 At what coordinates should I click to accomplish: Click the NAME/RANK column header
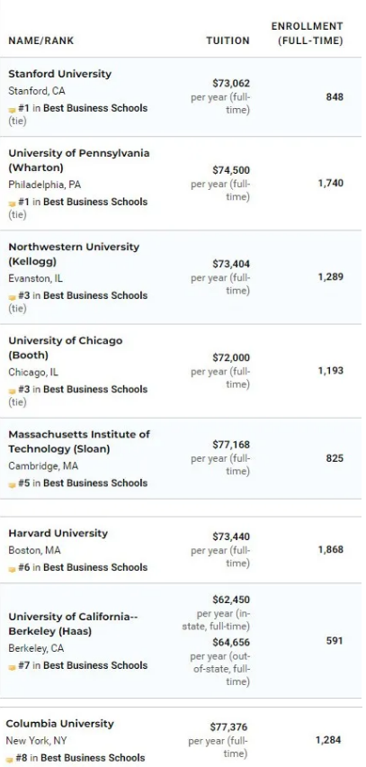point(41,41)
